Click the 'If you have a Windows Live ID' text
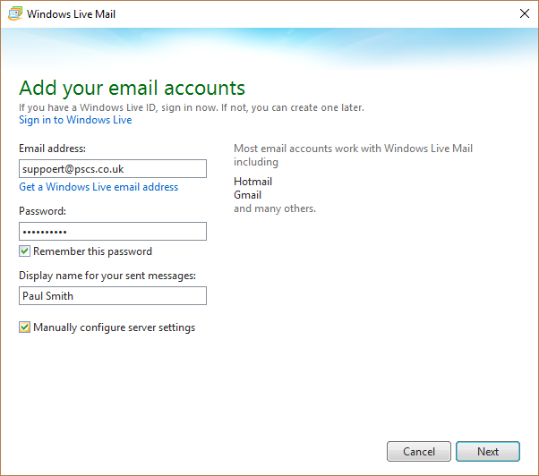Image resolution: width=539 pixels, height=476 pixels. tap(192, 107)
